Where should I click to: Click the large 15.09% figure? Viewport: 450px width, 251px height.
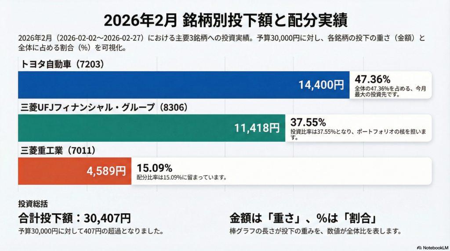[x=155, y=168]
